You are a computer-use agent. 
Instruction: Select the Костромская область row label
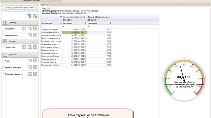(50, 47)
